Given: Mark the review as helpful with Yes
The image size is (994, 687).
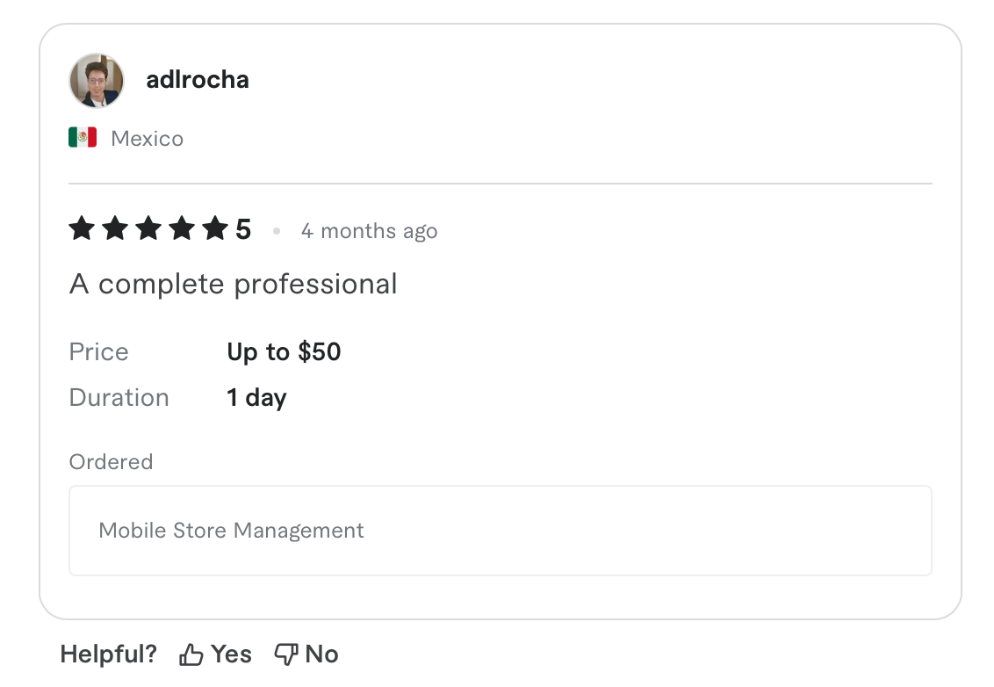Looking at the screenshot, I should pyautogui.click(x=215, y=654).
